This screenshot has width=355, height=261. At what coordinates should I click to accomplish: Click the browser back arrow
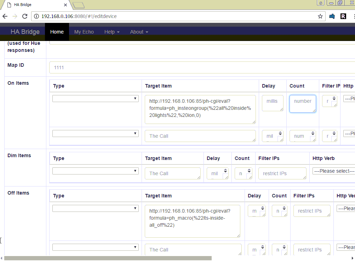(x=5, y=16)
